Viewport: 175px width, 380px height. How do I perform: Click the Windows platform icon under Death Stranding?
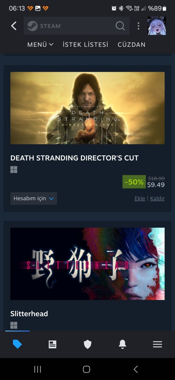click(14, 170)
